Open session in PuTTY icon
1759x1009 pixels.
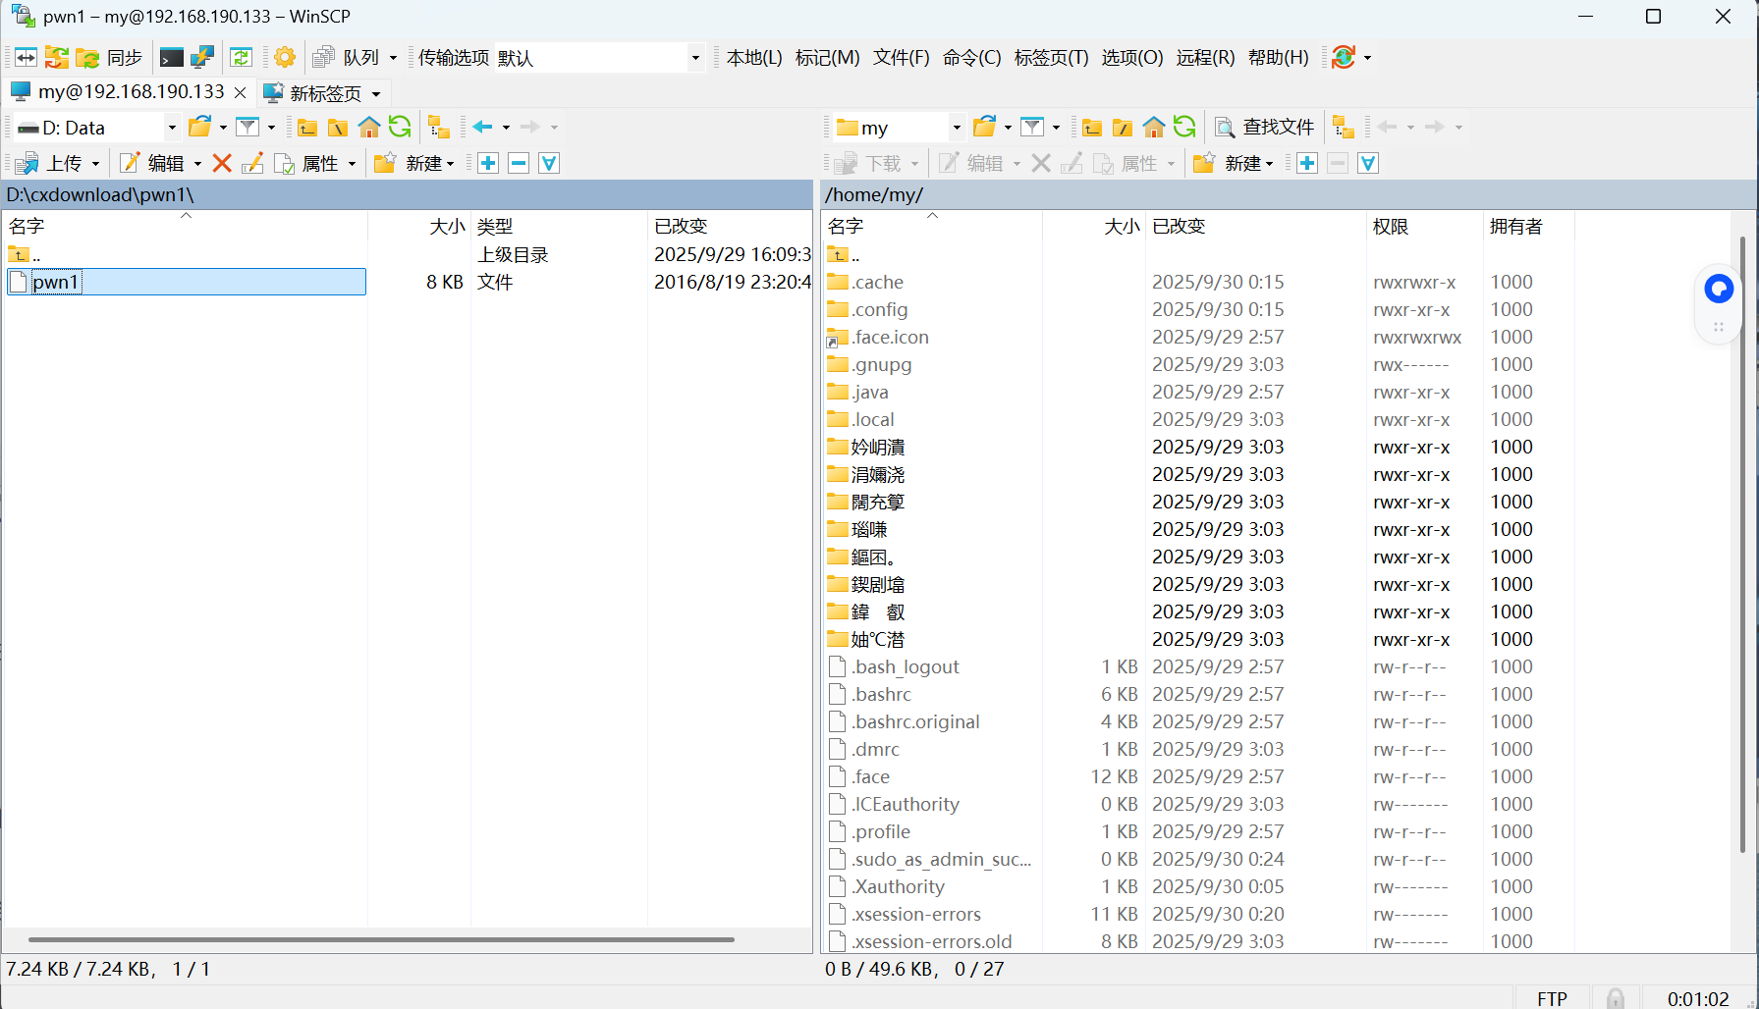click(202, 58)
